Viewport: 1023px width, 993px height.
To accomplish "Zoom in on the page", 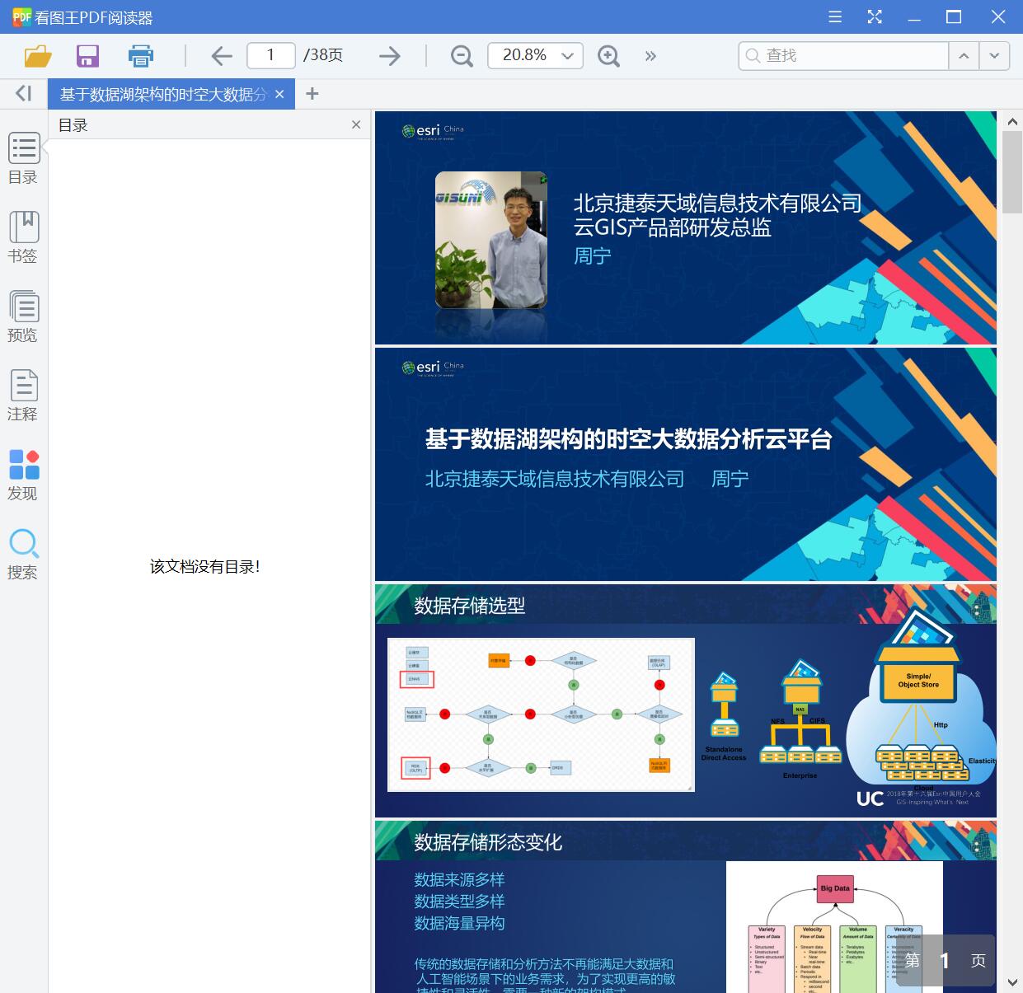I will pos(608,56).
